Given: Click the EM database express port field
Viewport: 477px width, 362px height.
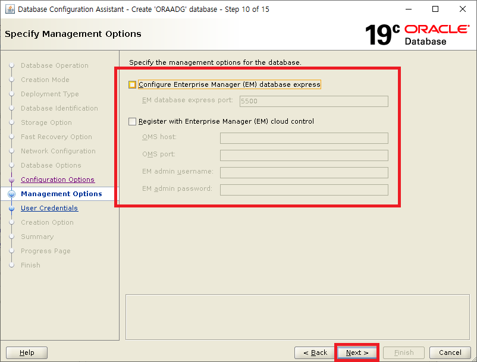Looking at the screenshot, I should (313, 101).
